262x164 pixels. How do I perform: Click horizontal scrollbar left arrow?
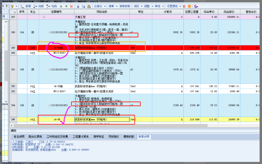coord(12,125)
